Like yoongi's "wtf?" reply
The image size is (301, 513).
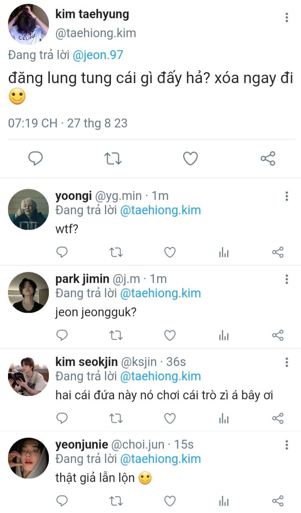(x=169, y=252)
